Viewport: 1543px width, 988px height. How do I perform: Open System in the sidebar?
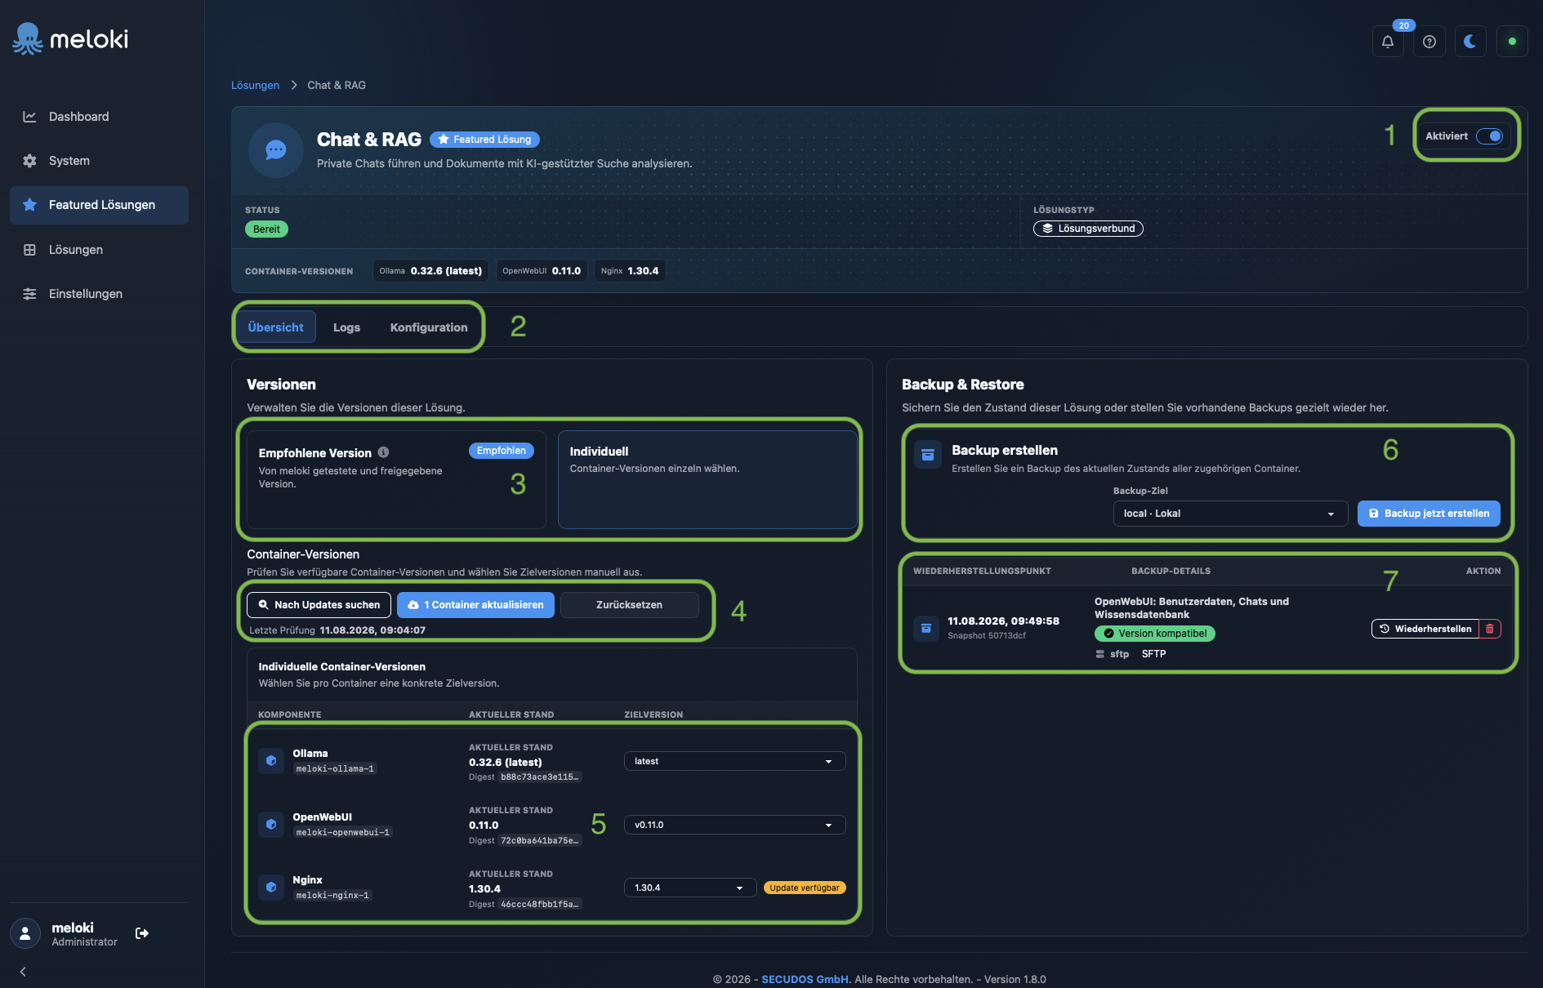(99, 161)
